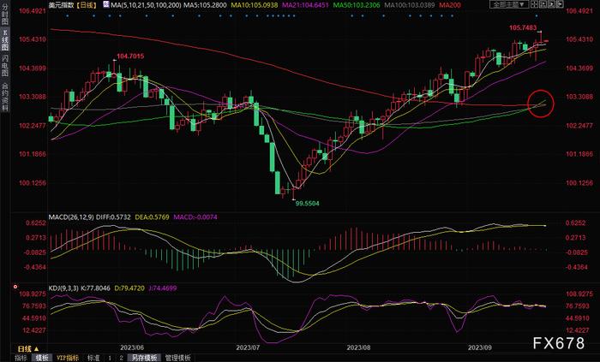
Task: Click the 2023/09 date axis label
Action: pyautogui.click(x=480, y=347)
